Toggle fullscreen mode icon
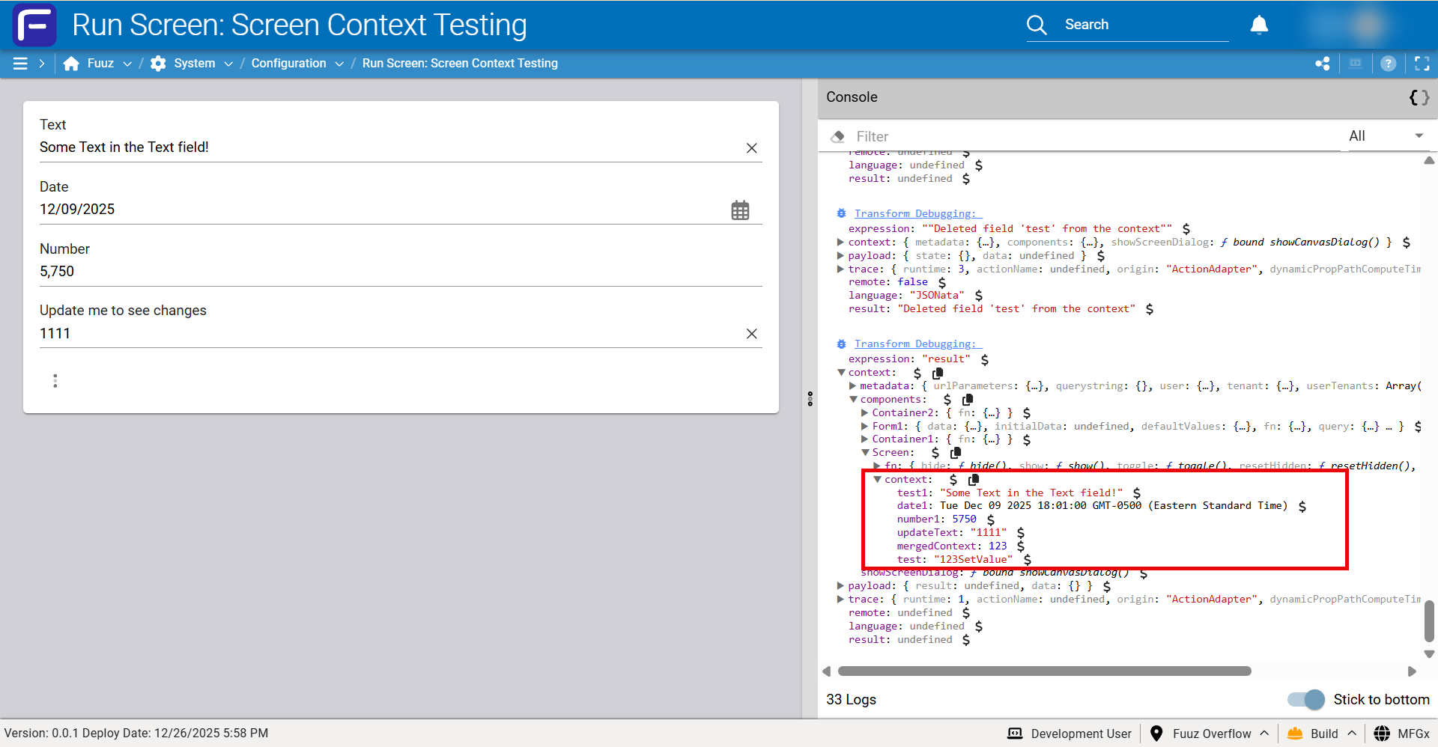The image size is (1438, 747). 1422,64
